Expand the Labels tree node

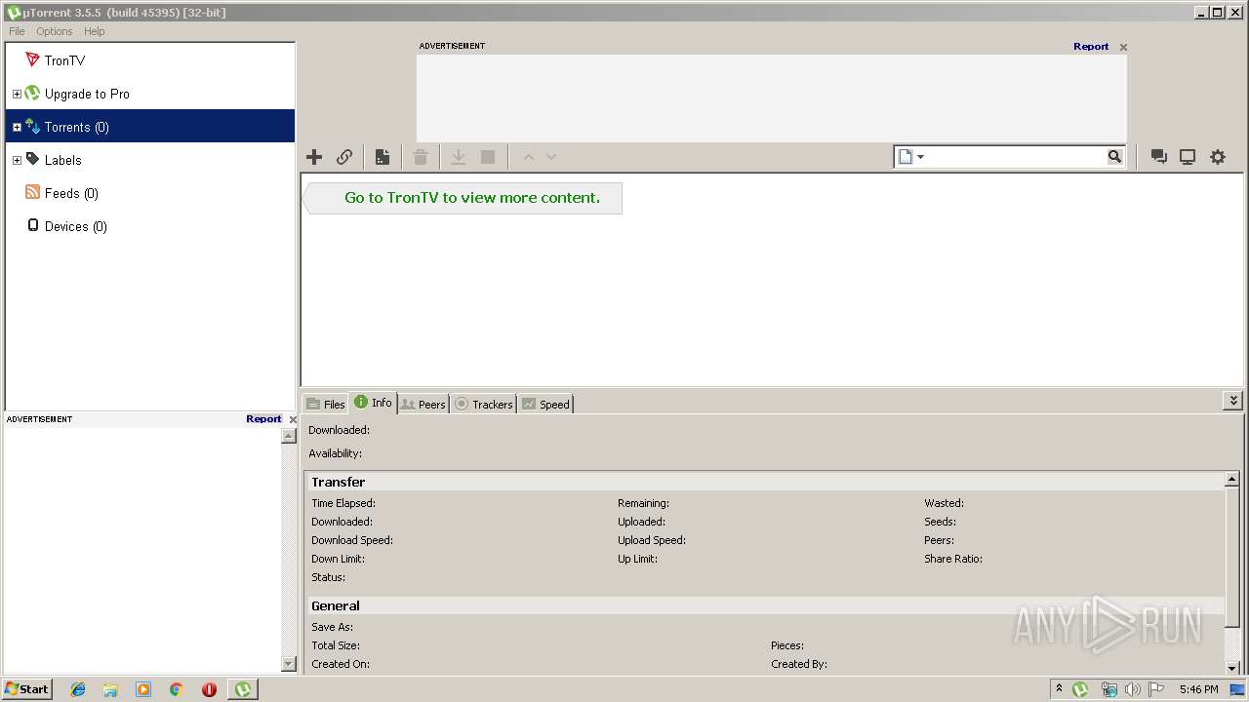[17, 161]
